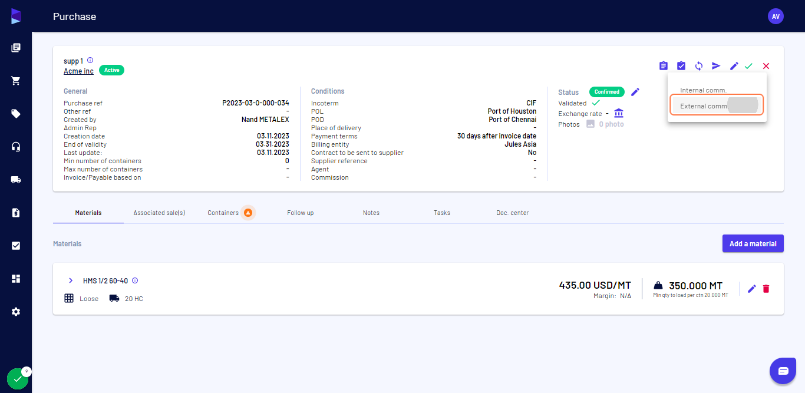Click the Jules Asia billing entity
This screenshot has height=393, width=805.
coord(520,144)
